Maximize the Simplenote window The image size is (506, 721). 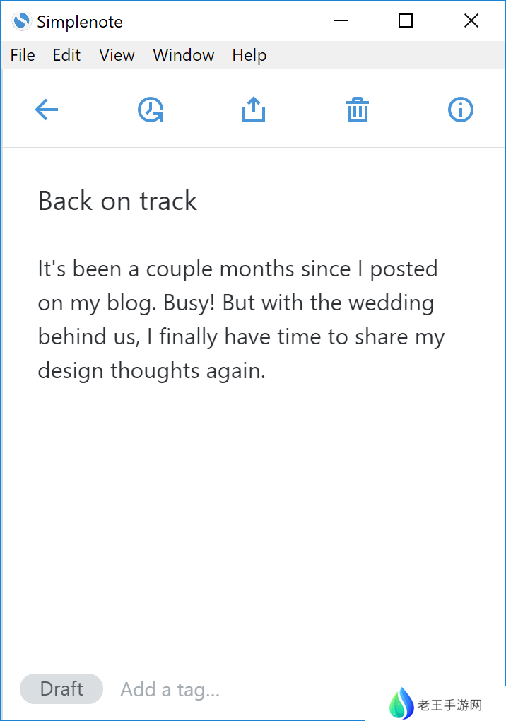click(x=406, y=21)
